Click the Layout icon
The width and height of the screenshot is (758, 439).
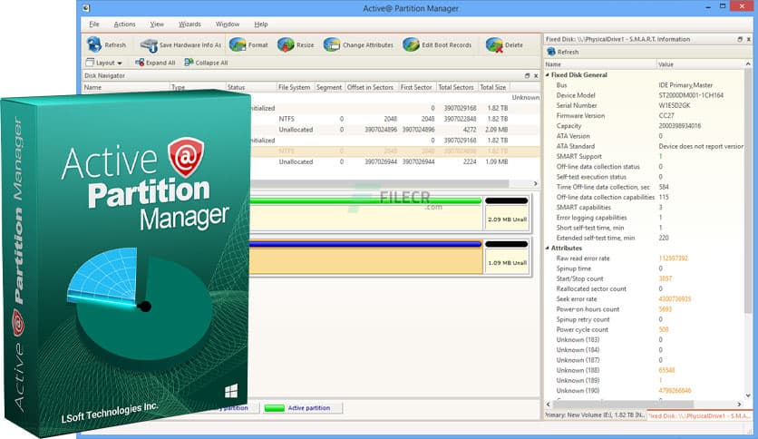[x=90, y=63]
